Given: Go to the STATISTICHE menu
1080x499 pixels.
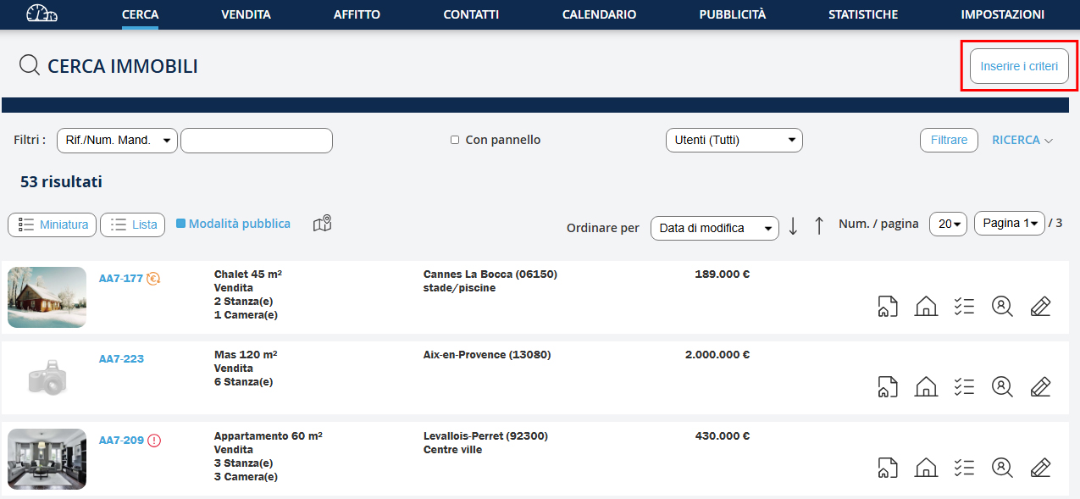Looking at the screenshot, I should pos(863,14).
